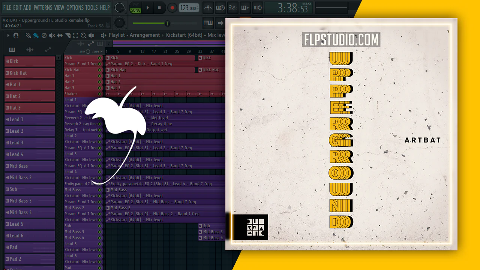Show automation clips in picker panel
The image size is (480, 270).
click(x=48, y=50)
